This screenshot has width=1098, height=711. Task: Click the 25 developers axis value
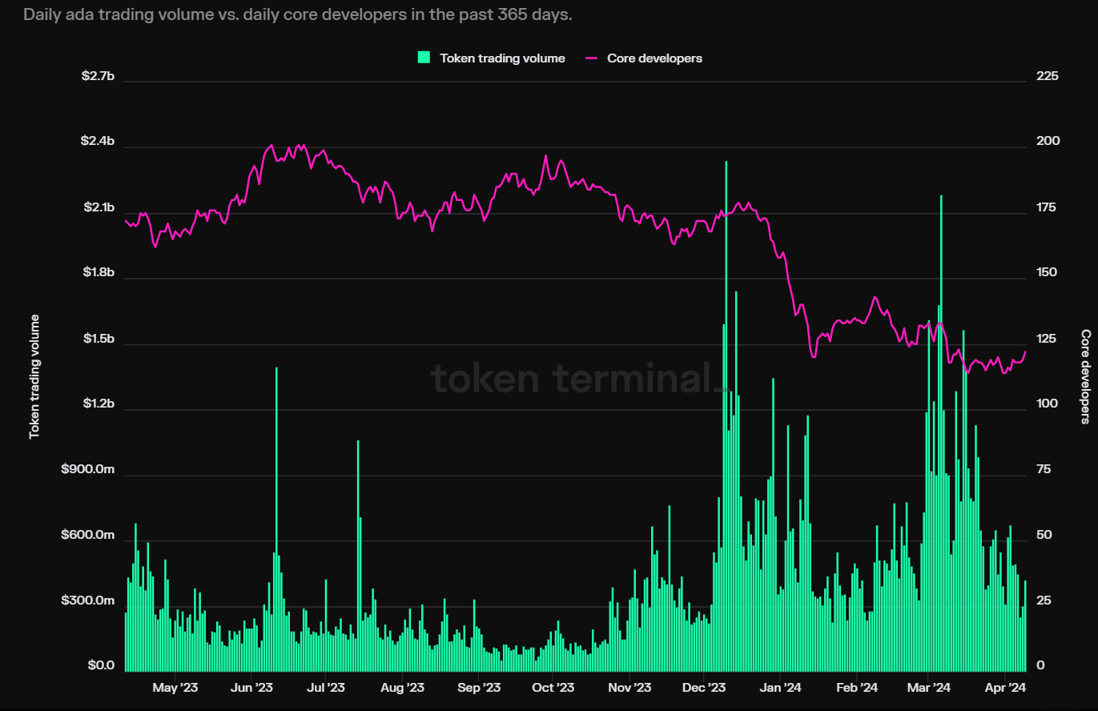[1044, 601]
